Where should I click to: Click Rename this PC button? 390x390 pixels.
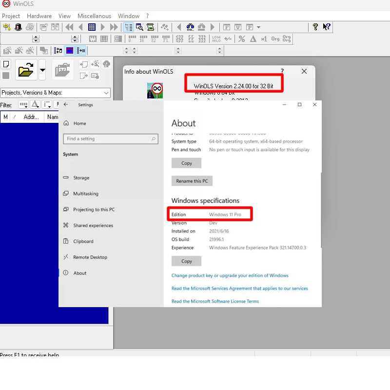[x=192, y=181]
